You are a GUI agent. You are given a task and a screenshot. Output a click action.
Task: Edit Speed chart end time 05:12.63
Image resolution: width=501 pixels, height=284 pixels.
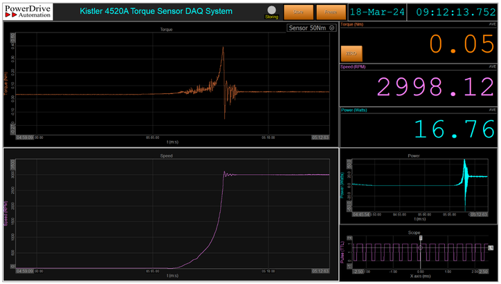coord(320,272)
